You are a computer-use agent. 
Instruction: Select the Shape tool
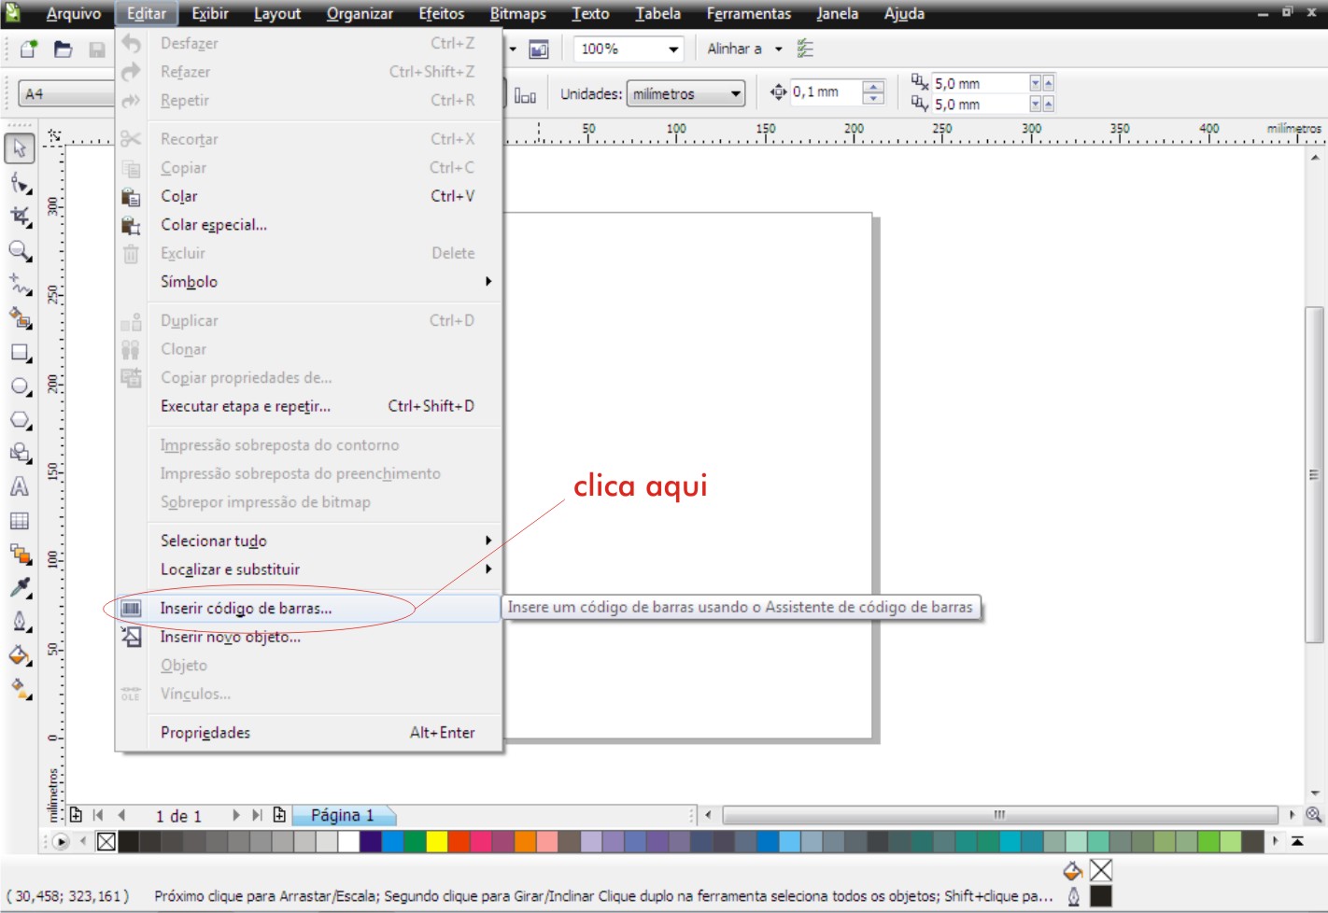click(x=19, y=184)
